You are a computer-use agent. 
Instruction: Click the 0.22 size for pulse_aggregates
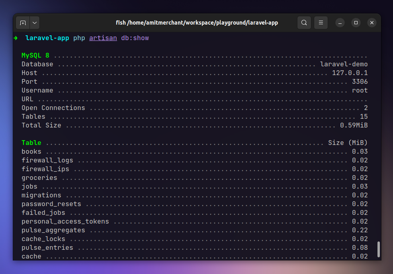pyautogui.click(x=360, y=230)
